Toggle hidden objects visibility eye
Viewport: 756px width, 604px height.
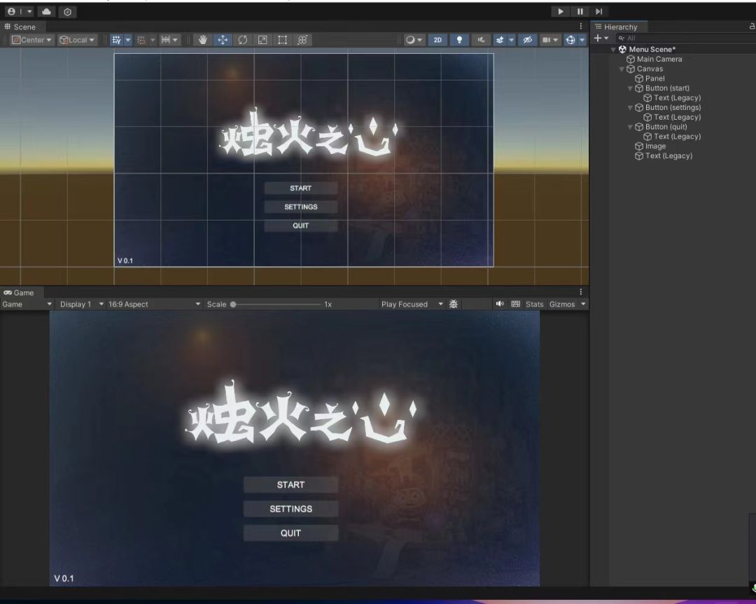pos(528,40)
